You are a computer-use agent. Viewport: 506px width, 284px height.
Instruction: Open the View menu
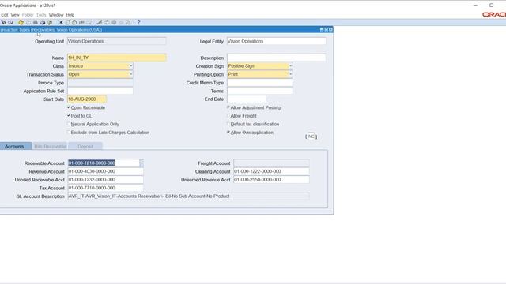[15, 15]
